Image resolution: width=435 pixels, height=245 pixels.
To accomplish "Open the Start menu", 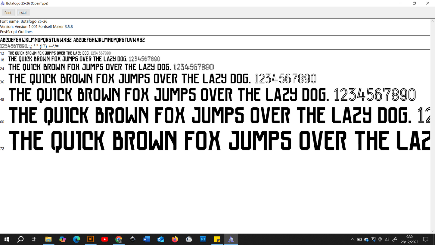I will click(x=6, y=239).
